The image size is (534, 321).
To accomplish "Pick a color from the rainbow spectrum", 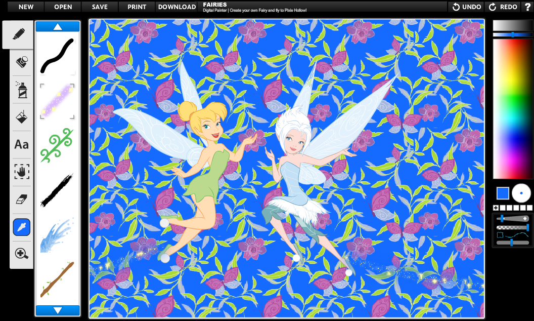I will pyautogui.click(x=513, y=108).
